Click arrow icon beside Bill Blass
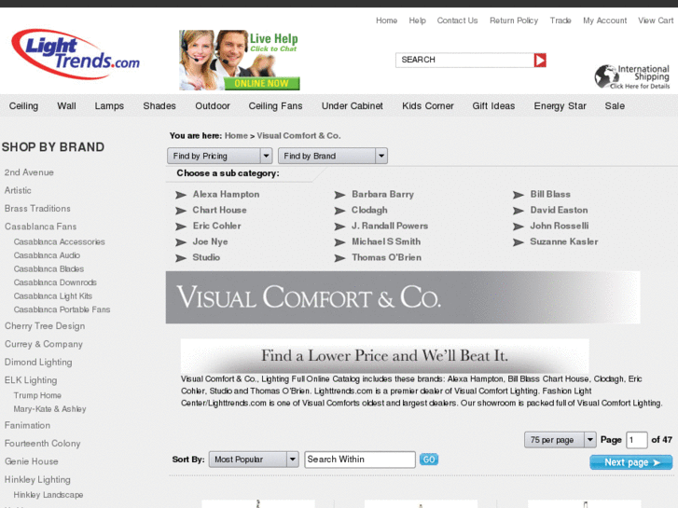 519,195
